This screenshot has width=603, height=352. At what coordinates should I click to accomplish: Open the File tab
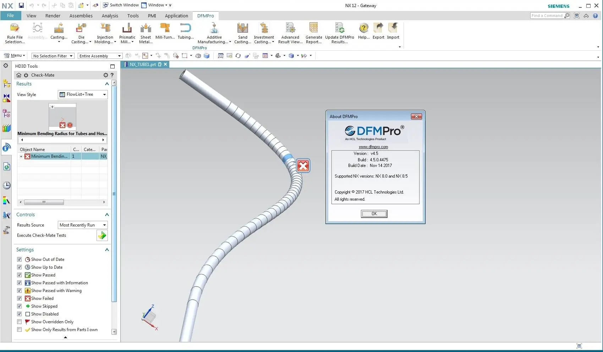pyautogui.click(x=11, y=16)
